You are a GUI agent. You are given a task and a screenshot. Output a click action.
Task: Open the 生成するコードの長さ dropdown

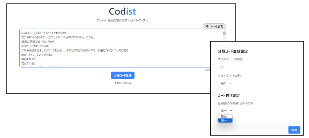[x=225, y=83]
